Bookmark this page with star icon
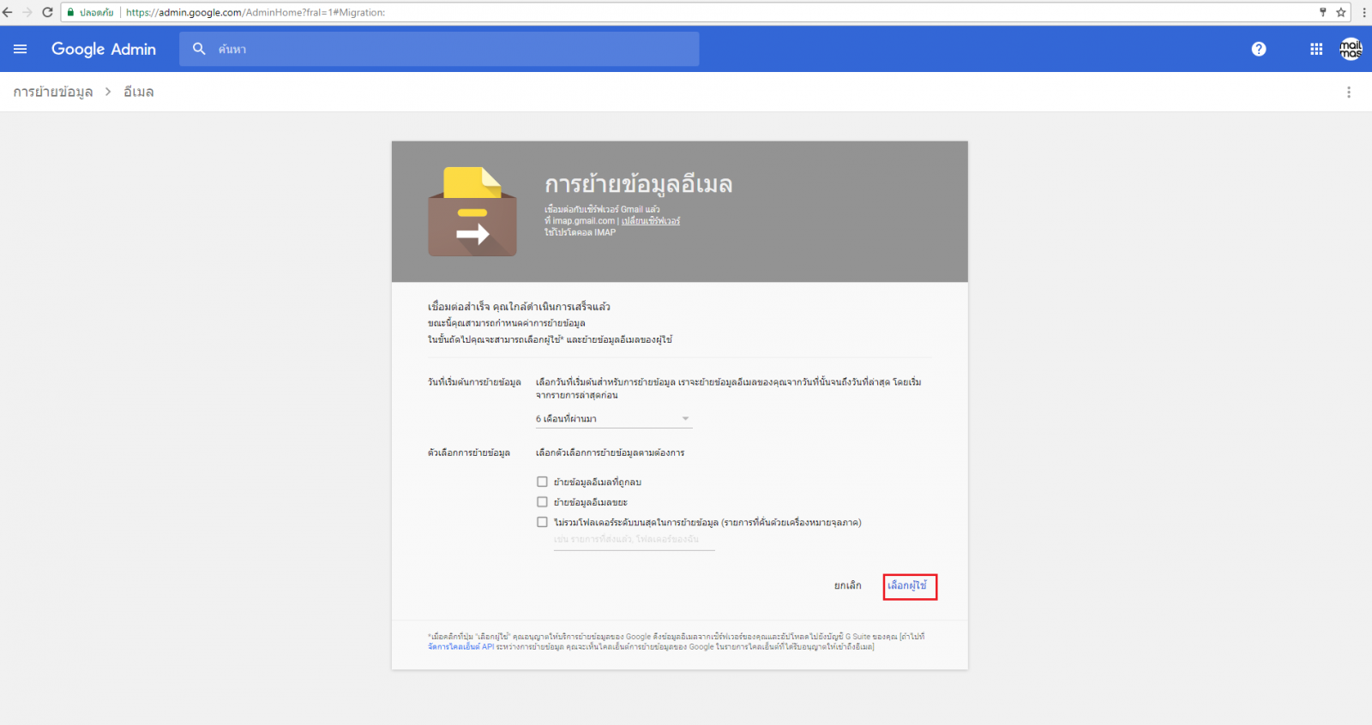This screenshot has width=1372, height=725. 1341,12
